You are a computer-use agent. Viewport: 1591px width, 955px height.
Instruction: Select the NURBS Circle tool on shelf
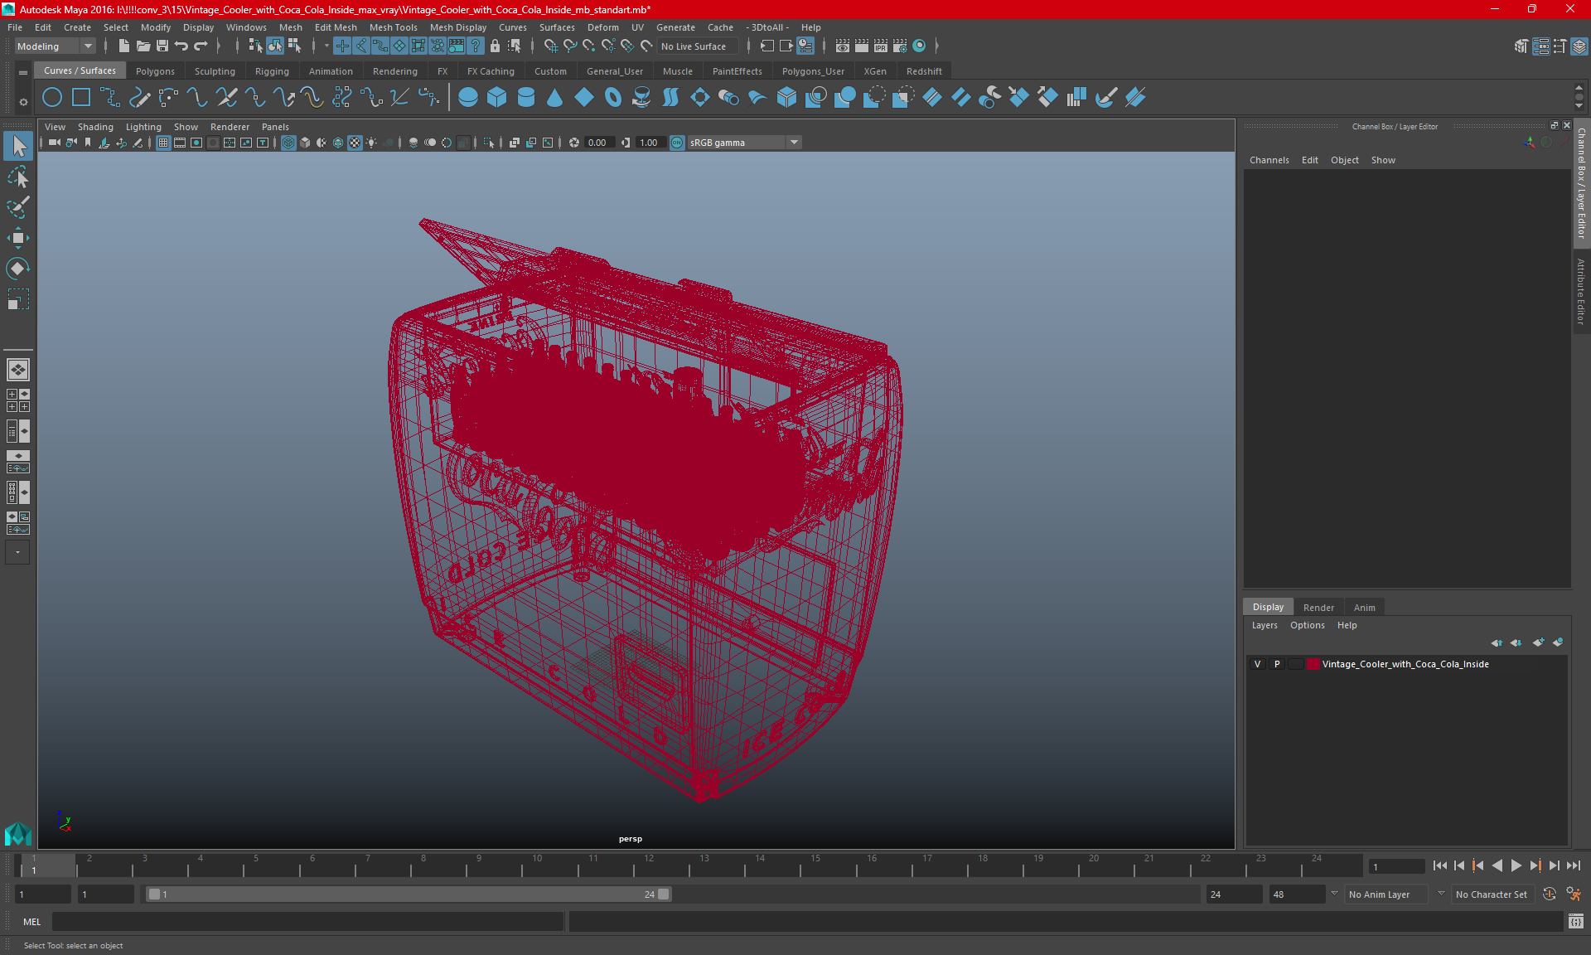tap(52, 98)
